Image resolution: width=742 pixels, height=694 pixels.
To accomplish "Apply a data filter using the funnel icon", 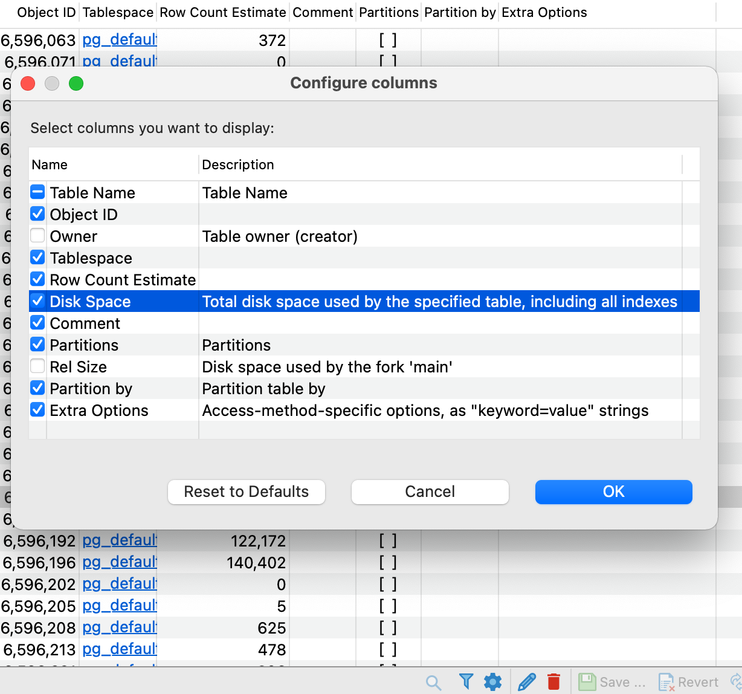I will click(465, 681).
